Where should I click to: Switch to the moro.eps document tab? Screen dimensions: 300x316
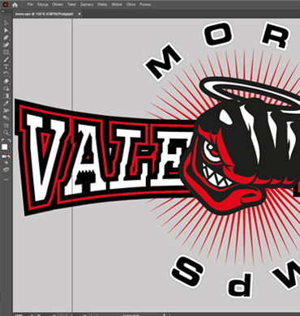(x=45, y=14)
